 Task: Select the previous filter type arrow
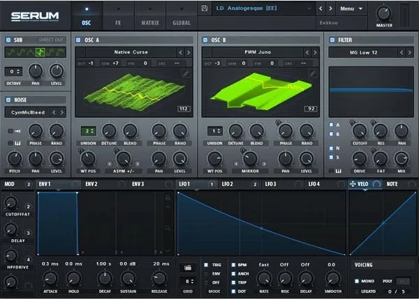coord(402,52)
